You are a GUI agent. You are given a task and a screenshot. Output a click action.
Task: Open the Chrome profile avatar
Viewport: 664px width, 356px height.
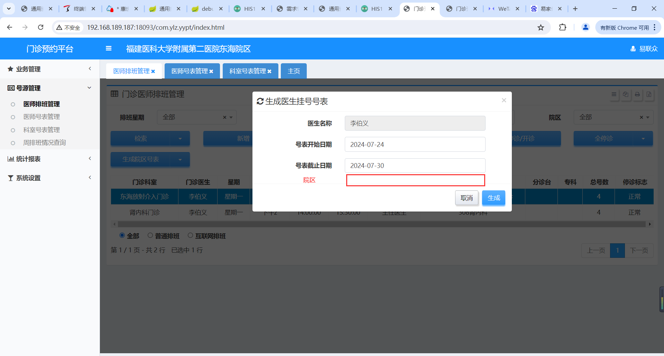point(585,27)
